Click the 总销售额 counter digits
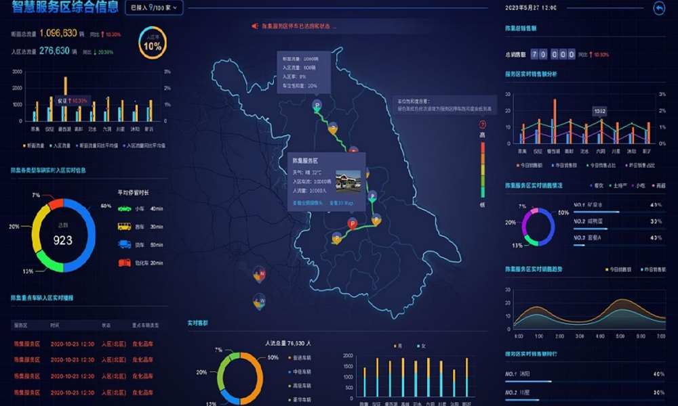Viewport: 678px width, 406px height. pyautogui.click(x=553, y=54)
